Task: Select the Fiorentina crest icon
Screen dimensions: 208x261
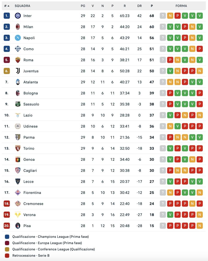Action: [18, 193]
